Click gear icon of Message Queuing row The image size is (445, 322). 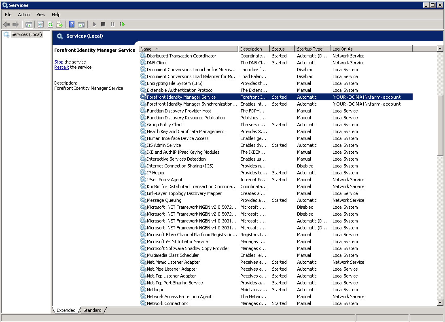click(x=143, y=200)
